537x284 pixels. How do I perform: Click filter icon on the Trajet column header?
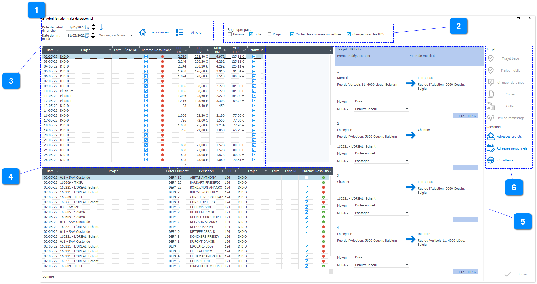pos(110,50)
